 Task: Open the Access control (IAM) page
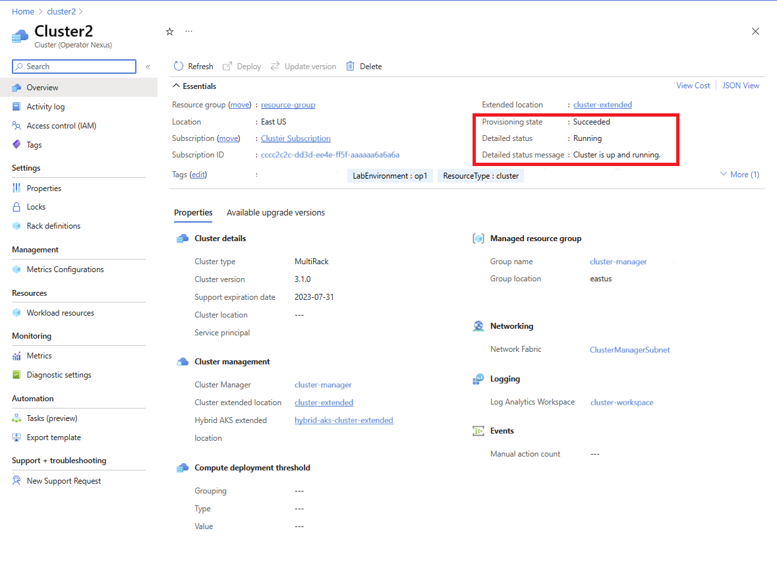coord(61,126)
